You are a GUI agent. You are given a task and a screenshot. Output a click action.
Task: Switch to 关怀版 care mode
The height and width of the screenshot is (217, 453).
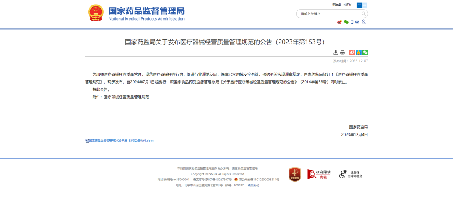(x=347, y=5)
